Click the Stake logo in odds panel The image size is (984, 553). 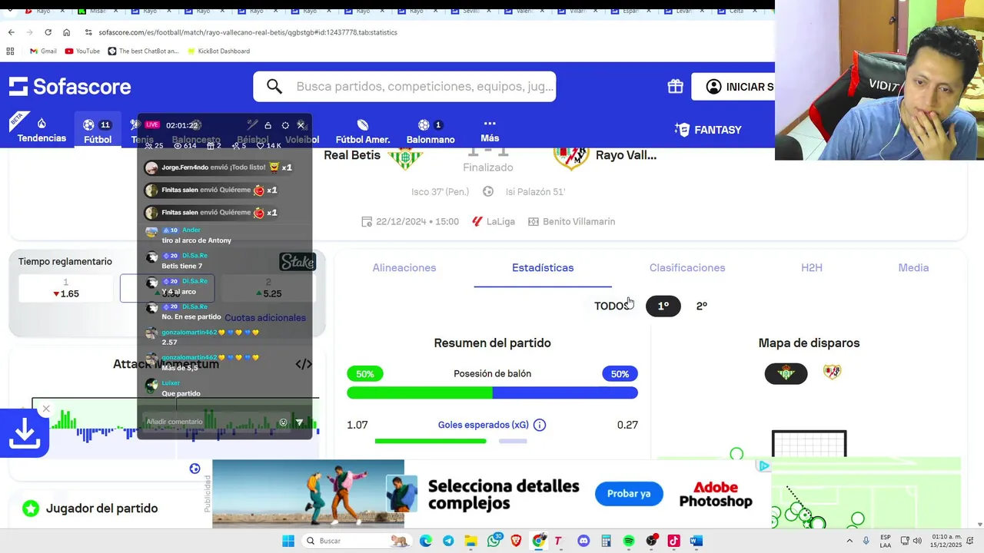(x=298, y=262)
